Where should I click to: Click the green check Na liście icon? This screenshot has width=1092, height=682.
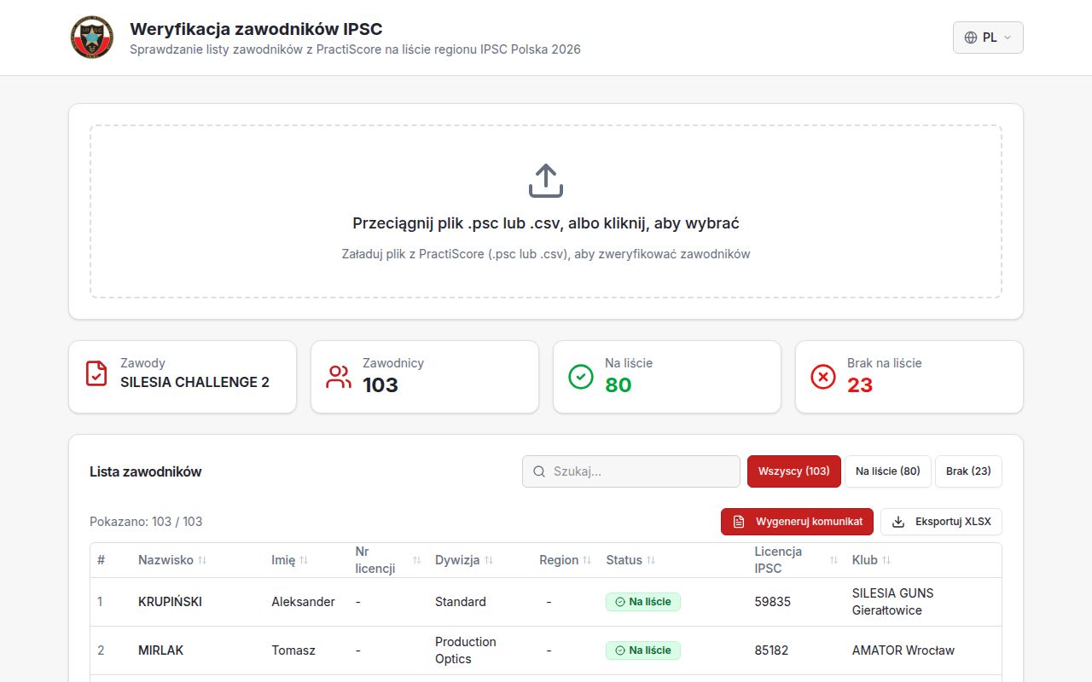pos(581,377)
